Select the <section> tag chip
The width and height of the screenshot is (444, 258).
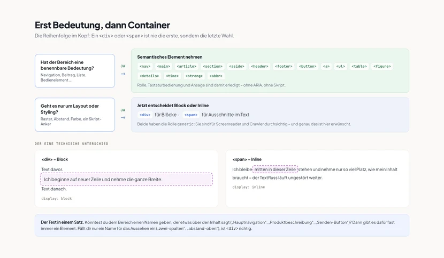[x=213, y=66]
